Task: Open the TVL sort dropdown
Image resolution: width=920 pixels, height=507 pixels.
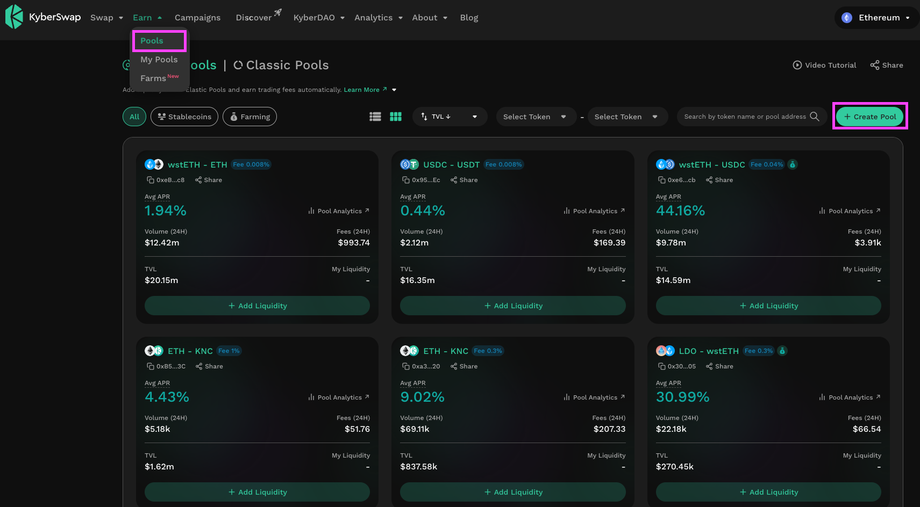Action: pos(450,117)
